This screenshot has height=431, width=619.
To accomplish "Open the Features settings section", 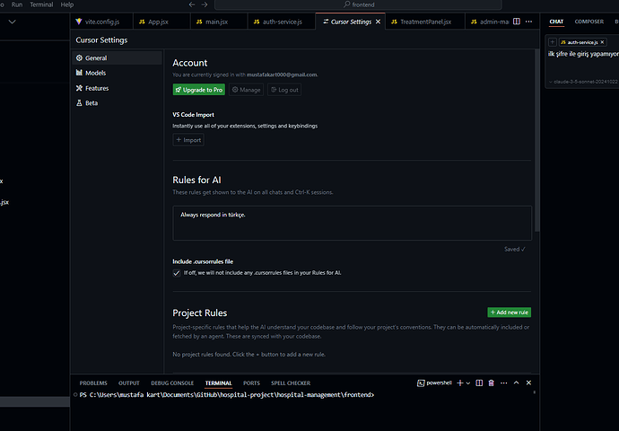I will pos(117,88).
